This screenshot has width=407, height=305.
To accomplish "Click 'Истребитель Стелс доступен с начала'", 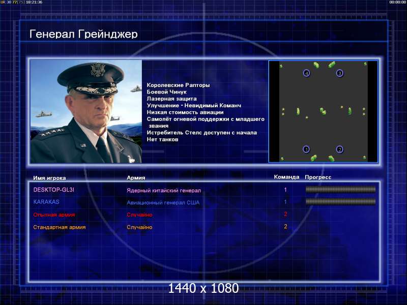I will pos(202,133).
